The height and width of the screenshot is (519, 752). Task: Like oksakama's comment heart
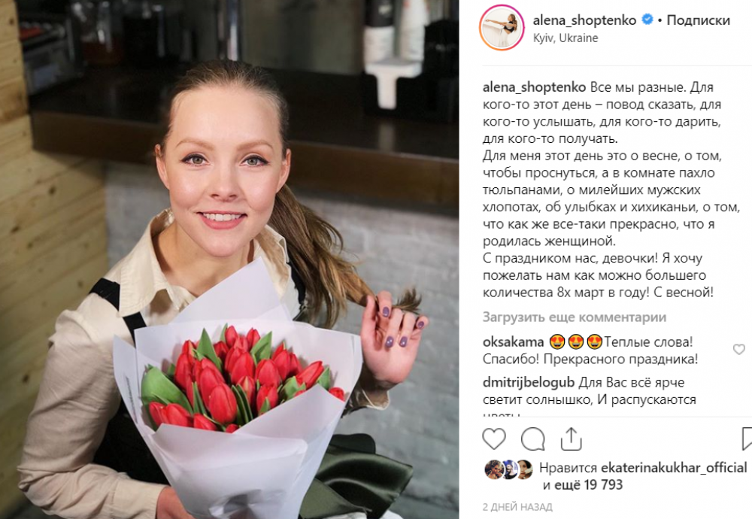pos(739,349)
